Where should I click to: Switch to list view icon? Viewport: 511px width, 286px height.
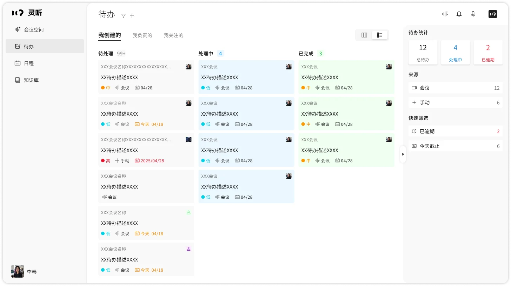point(380,35)
